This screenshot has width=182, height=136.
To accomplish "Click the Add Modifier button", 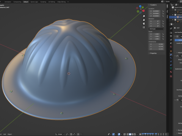I will click(x=178, y=32).
